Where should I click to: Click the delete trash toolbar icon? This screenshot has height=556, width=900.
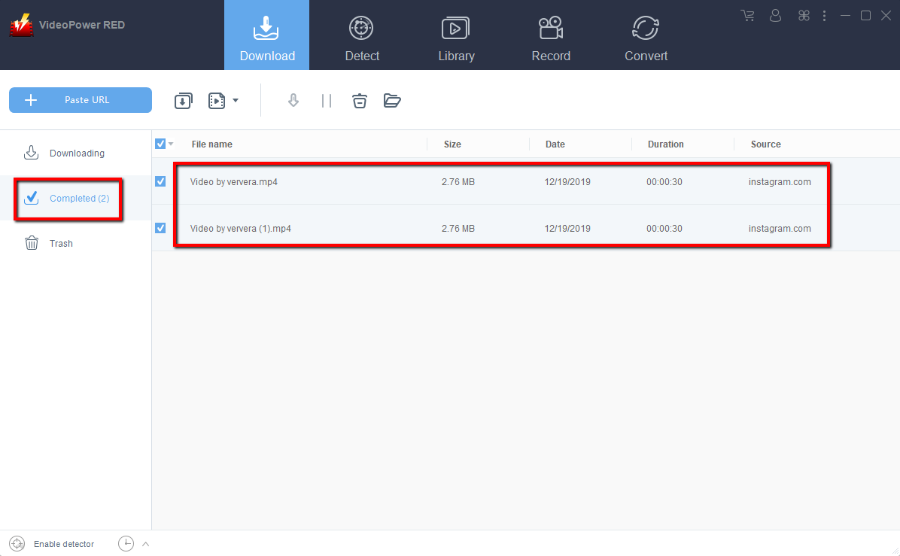coord(359,101)
